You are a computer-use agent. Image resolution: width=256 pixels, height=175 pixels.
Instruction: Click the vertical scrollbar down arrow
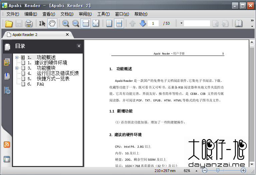tap(252, 164)
